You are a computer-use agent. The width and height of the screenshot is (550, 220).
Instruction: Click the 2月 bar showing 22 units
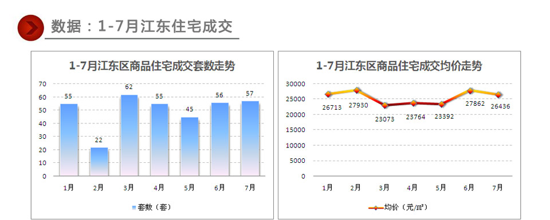(99, 162)
